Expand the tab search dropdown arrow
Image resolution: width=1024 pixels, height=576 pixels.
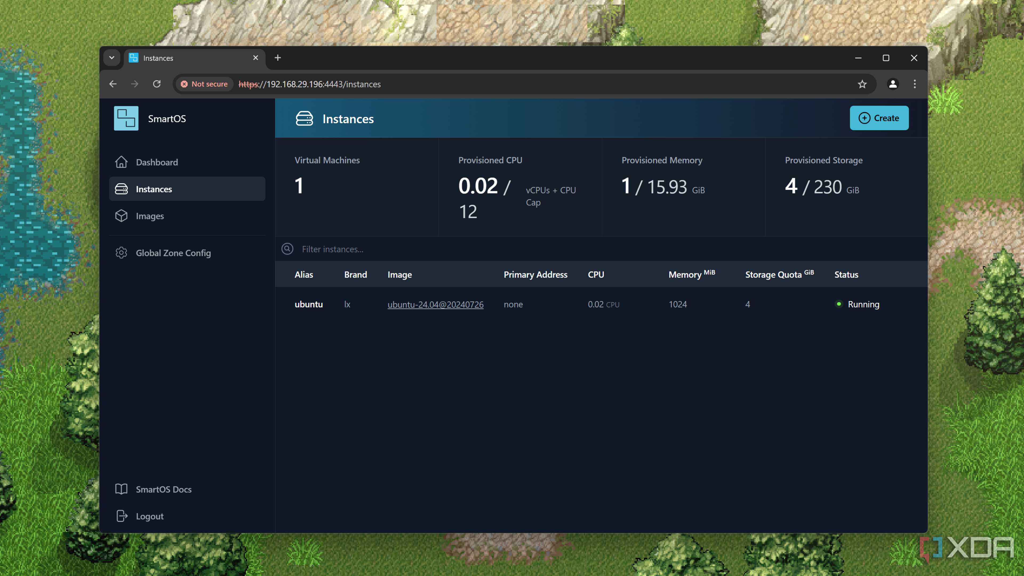[112, 58]
